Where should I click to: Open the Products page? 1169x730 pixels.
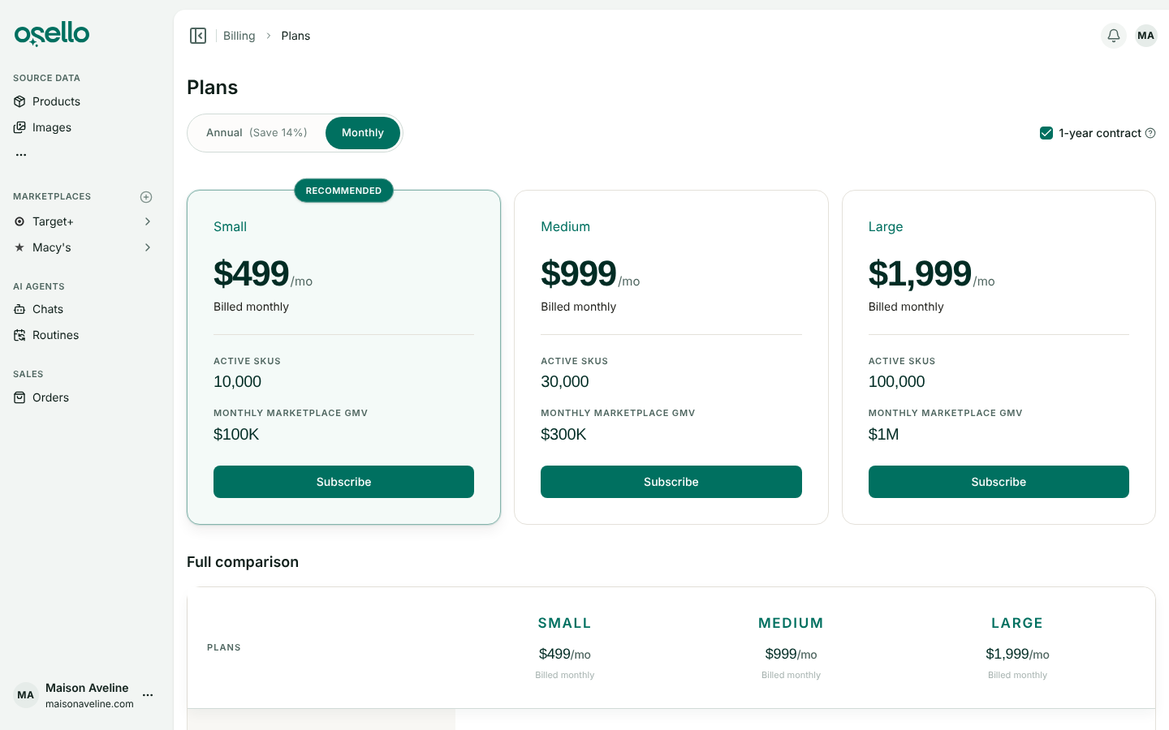point(56,101)
